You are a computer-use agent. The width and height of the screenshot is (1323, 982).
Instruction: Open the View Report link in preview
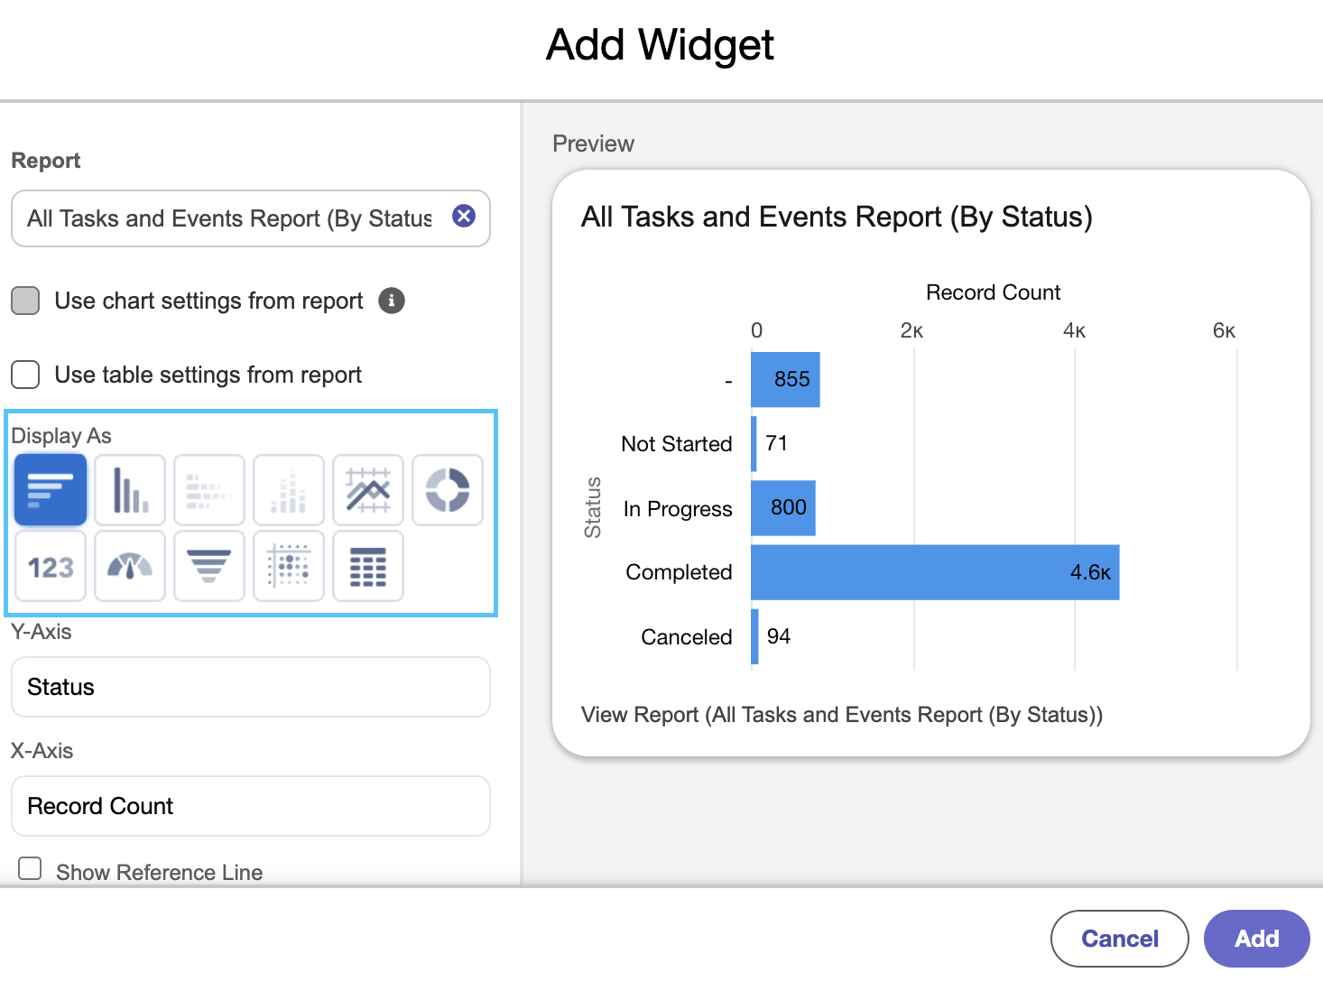click(x=842, y=715)
